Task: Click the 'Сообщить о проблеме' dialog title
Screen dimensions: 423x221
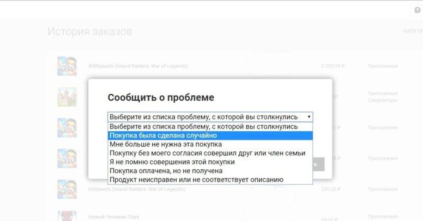Action: click(161, 97)
